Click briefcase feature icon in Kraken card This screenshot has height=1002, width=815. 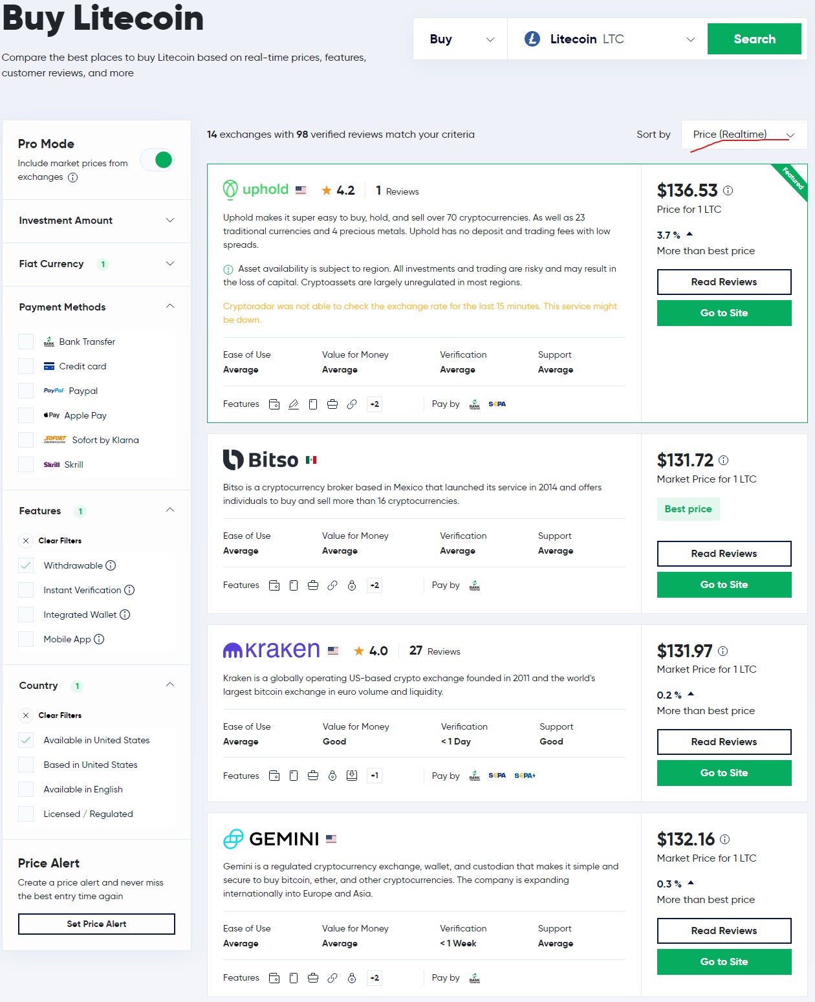(313, 776)
